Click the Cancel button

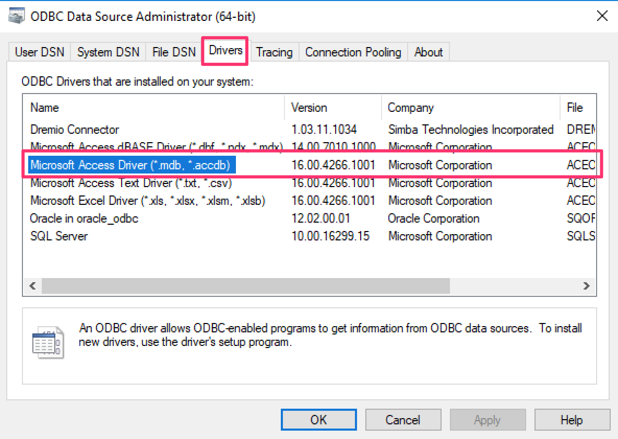(403, 420)
